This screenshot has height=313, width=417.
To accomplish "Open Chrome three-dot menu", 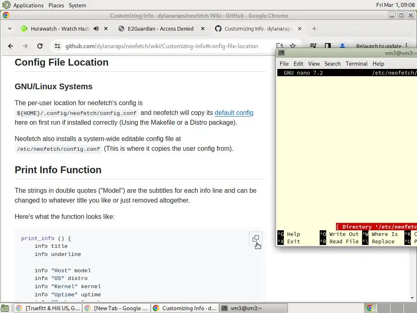I will coord(406,46).
